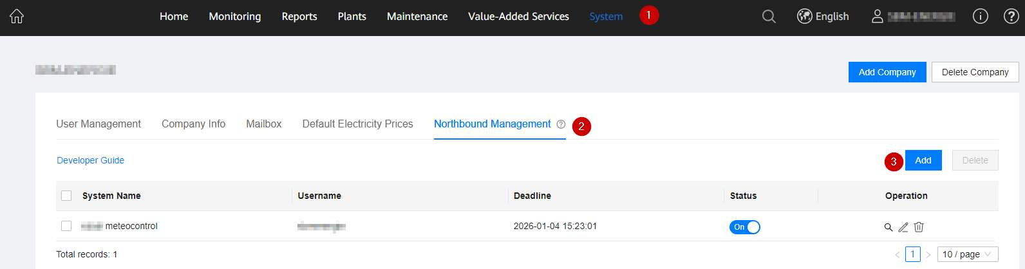Switch to the User Management tab
The image size is (1025, 269).
point(99,124)
